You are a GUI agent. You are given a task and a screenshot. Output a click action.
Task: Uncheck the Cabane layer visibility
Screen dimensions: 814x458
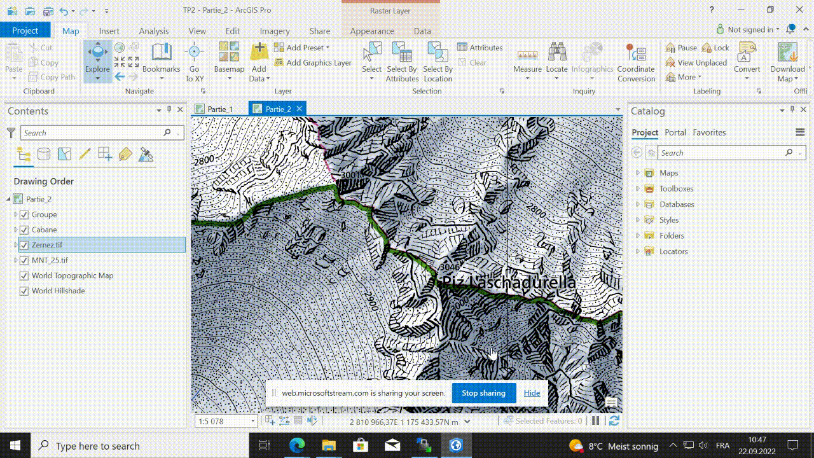pos(24,230)
